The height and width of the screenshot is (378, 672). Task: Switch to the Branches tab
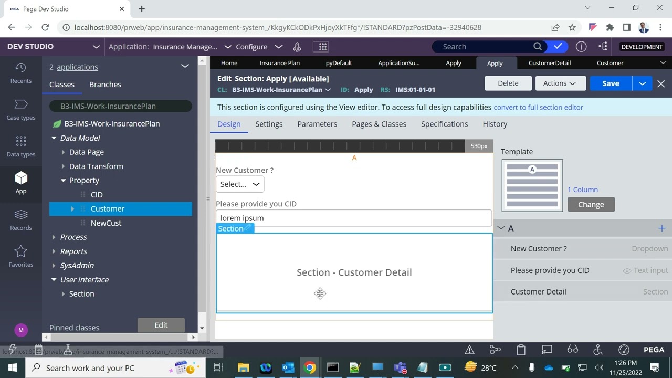click(x=105, y=85)
